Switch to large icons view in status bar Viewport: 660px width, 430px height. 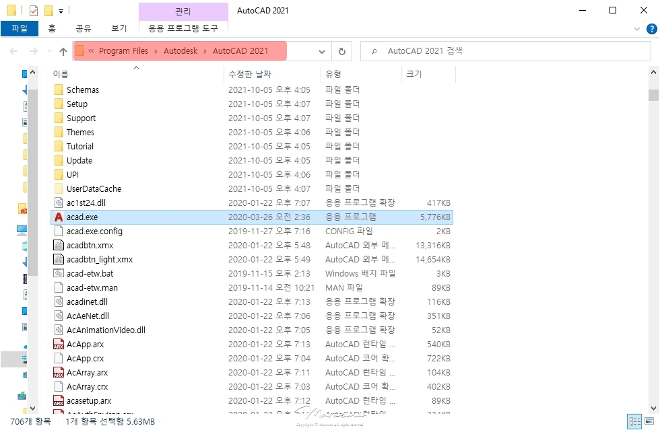pyautogui.click(x=649, y=421)
